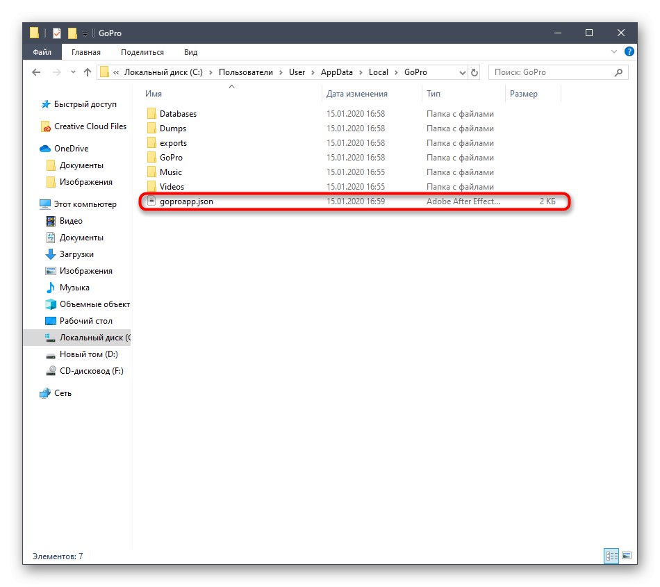The height and width of the screenshot is (587, 660).
Task: Open the Поделиться ribbon tab
Action: click(142, 52)
